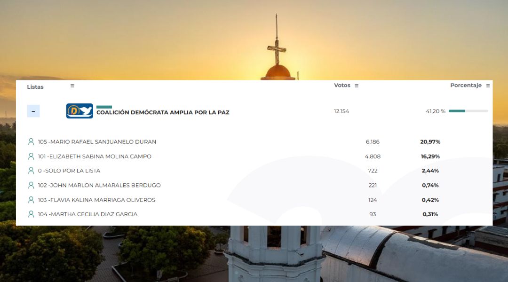Viewport: 508px width, 282px height.
Task: Click the 12.154 total votes value
Action: point(341,111)
